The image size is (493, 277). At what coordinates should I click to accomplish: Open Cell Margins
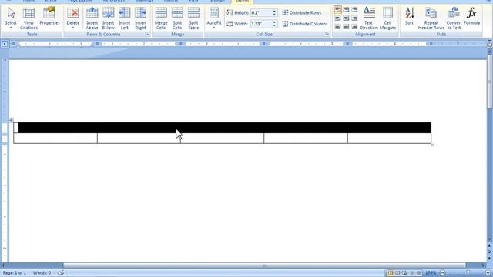(387, 18)
